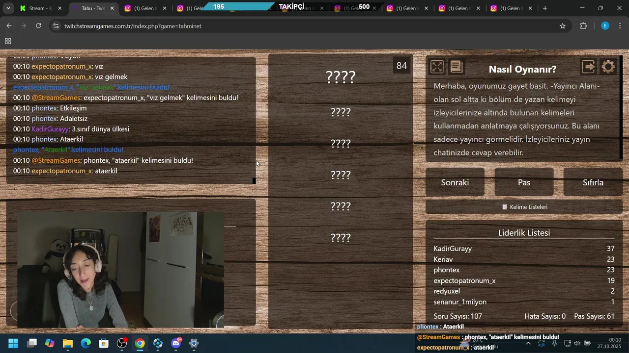Close the Tabu tab
This screenshot has width=629, height=353.
tap(112, 8)
